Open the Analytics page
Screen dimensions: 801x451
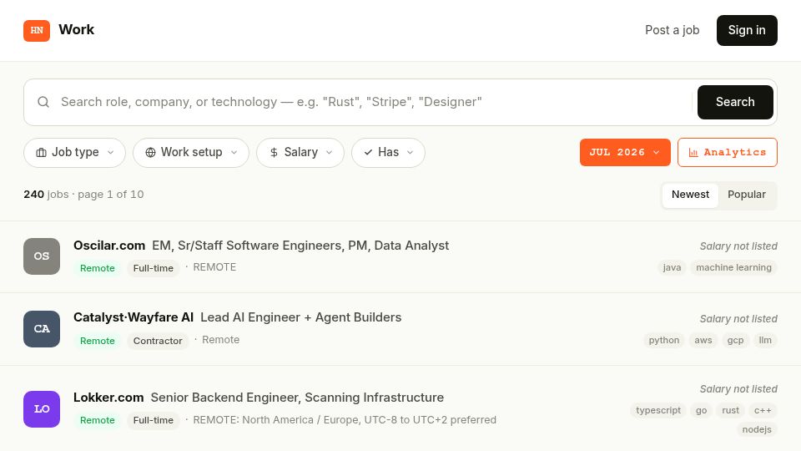click(728, 152)
